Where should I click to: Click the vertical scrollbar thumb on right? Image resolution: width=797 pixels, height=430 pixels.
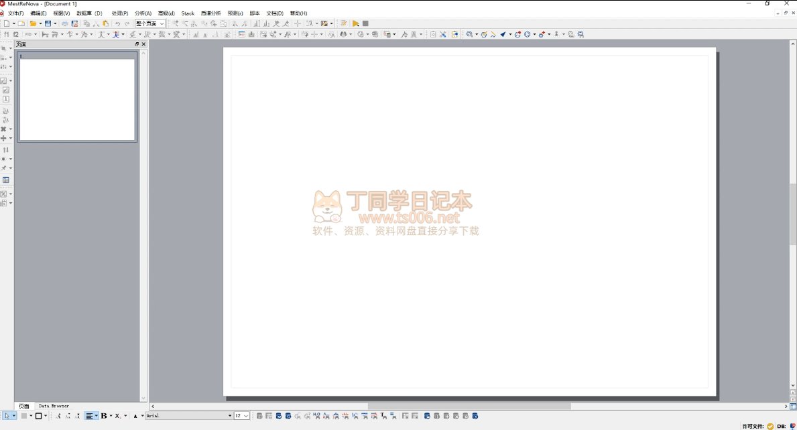tap(793, 215)
